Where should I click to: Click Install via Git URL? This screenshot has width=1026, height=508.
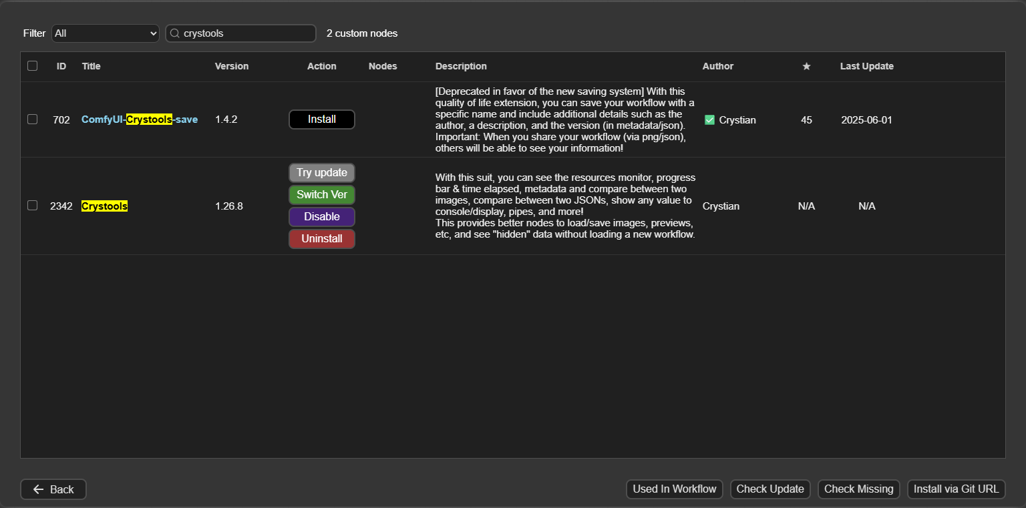pyautogui.click(x=956, y=489)
